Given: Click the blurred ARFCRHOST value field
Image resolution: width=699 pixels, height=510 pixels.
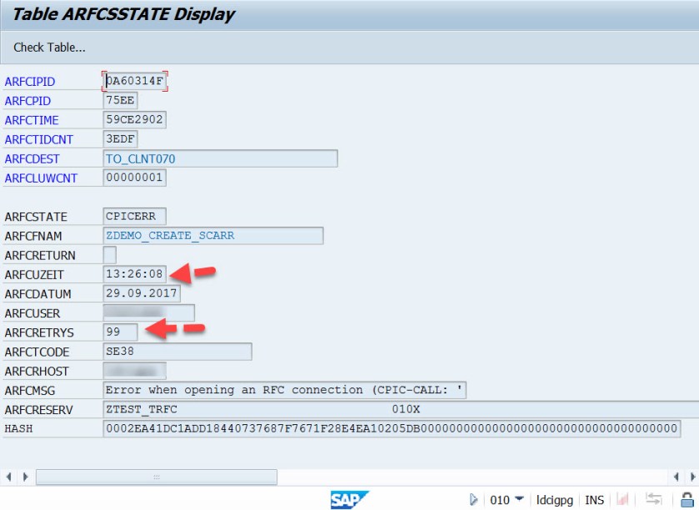Looking at the screenshot, I should pos(135,371).
